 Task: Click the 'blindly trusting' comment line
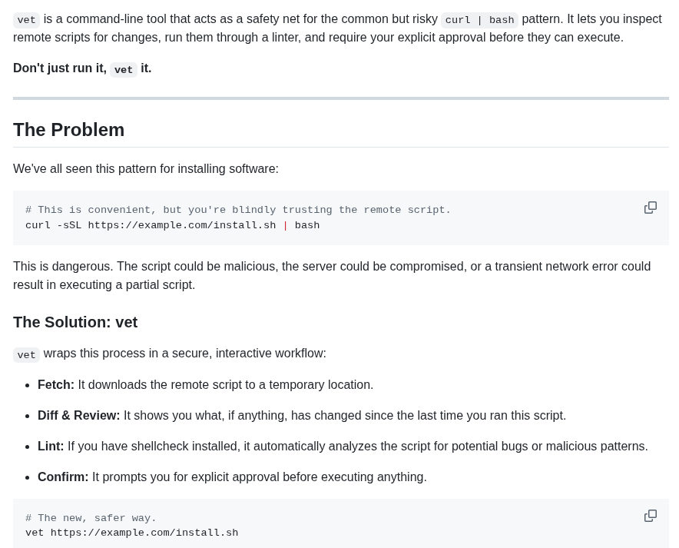click(x=238, y=210)
